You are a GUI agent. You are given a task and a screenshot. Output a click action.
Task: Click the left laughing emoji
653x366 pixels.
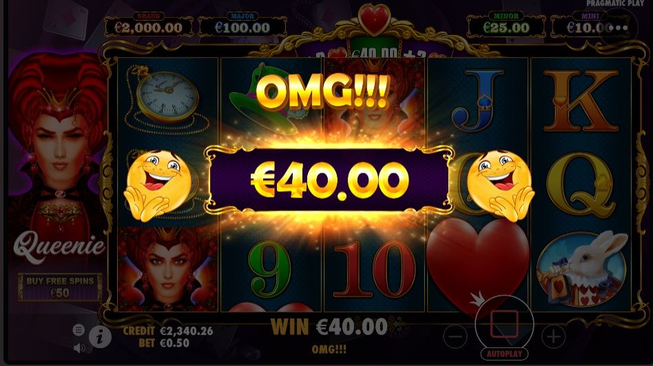[158, 186]
